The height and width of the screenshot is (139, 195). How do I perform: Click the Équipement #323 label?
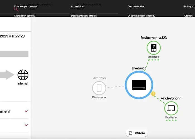pyautogui.click(x=153, y=38)
